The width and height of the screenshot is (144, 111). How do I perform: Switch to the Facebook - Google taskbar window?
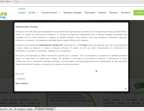tap(25, 109)
